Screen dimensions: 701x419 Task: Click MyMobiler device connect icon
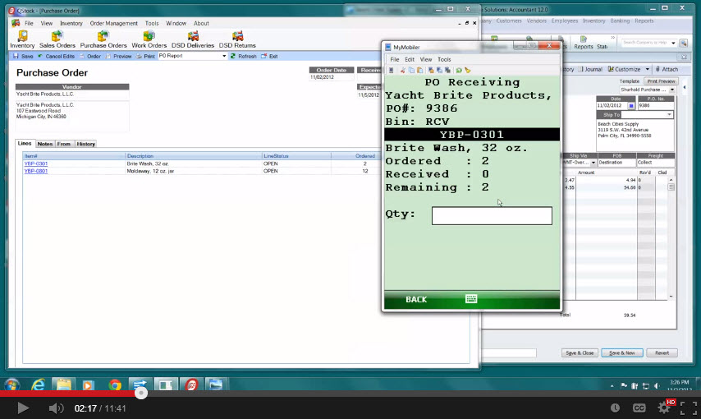click(x=392, y=71)
